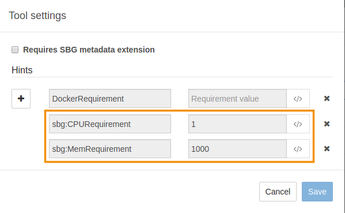Open expression editor for sbg:MemRequirement value

point(298,149)
